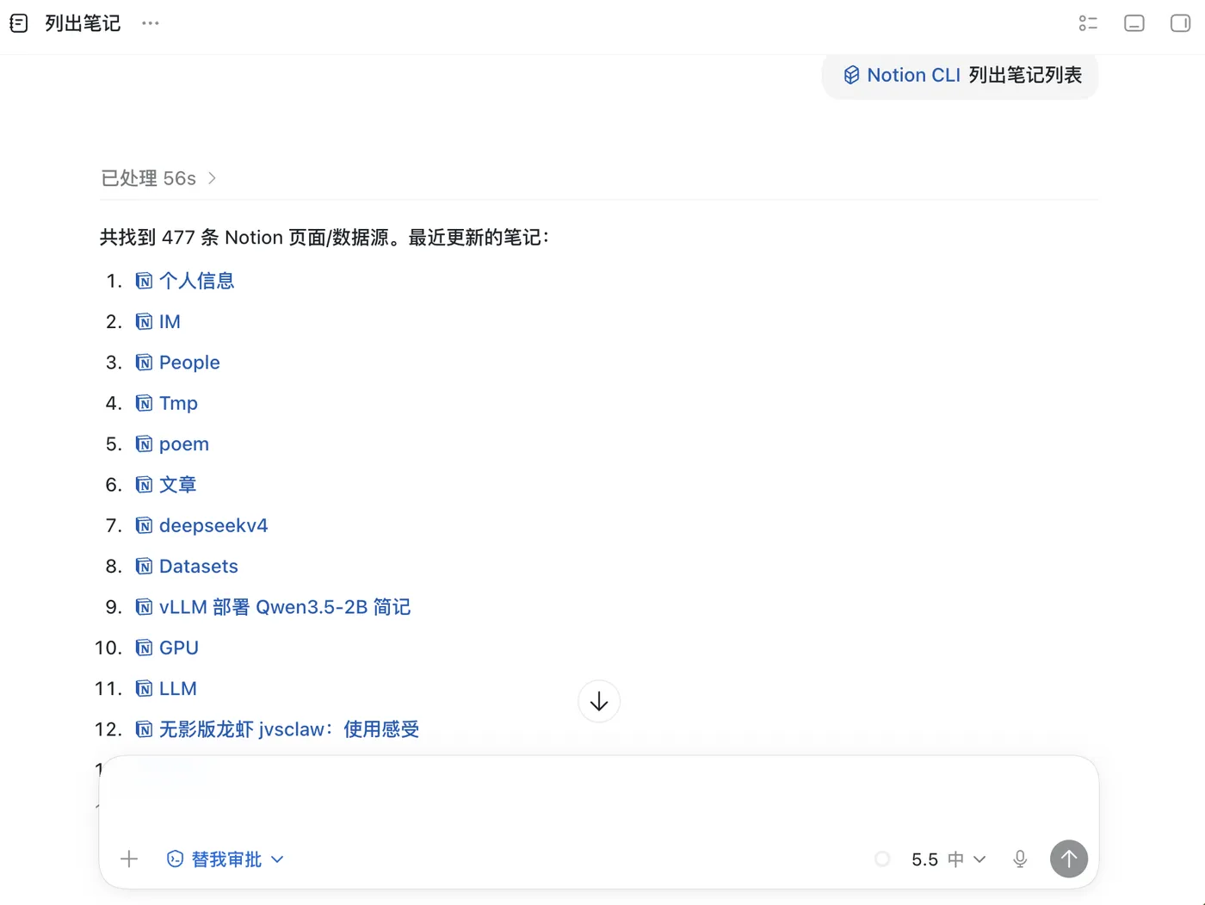Click the Notion icon beside poem
The image size is (1205, 905).
click(x=145, y=444)
